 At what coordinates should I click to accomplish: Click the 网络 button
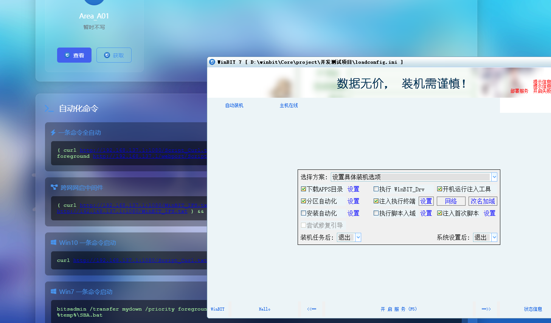pyautogui.click(x=451, y=201)
